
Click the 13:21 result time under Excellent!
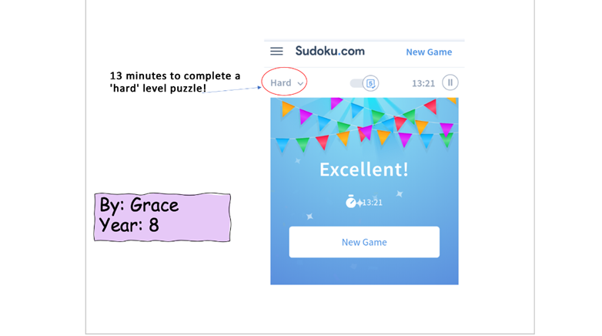[x=372, y=203]
